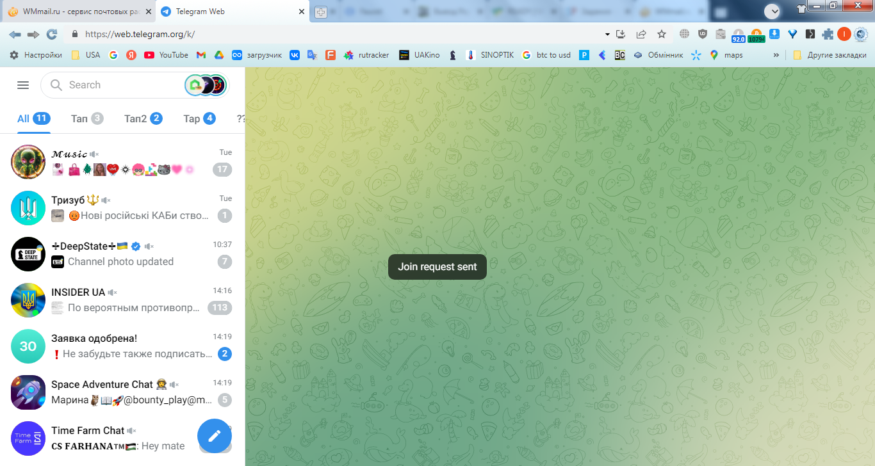Click the Music chat alien avatar
The image size is (875, 466).
[28, 162]
